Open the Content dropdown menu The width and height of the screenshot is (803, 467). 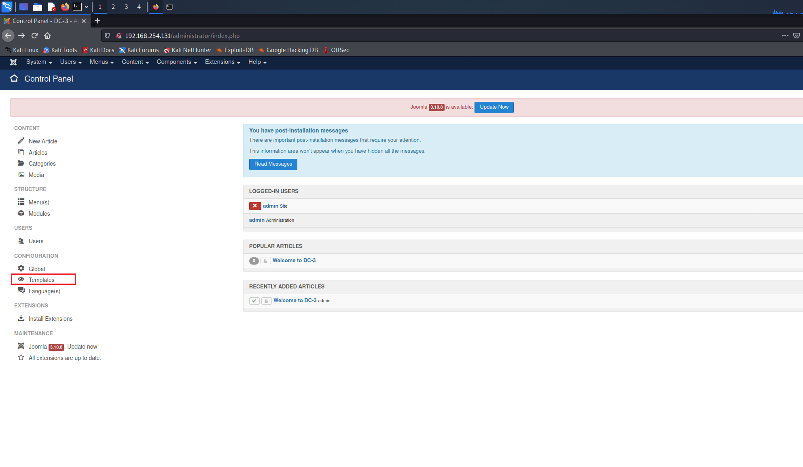click(135, 62)
